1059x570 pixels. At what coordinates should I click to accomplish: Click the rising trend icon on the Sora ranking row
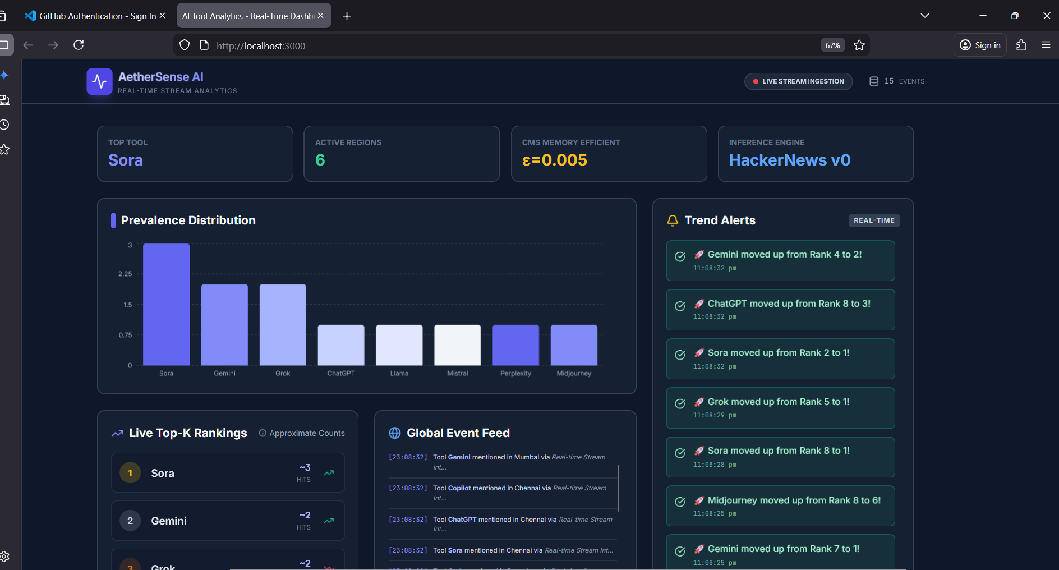click(329, 472)
